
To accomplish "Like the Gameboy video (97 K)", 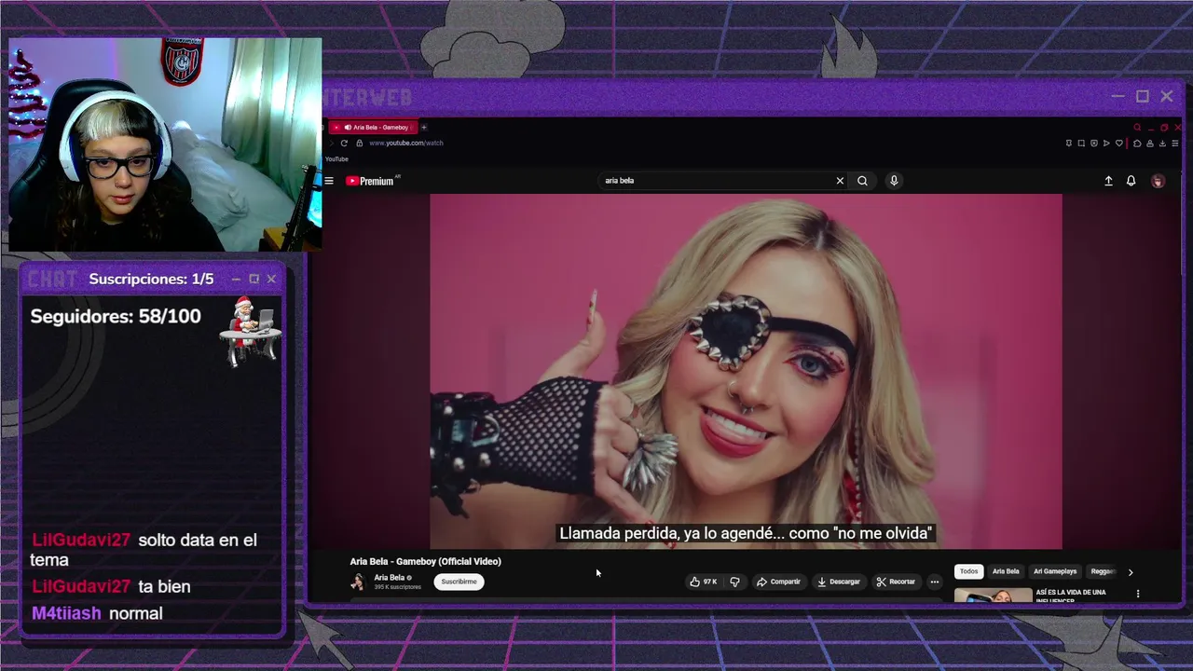I will tap(704, 582).
